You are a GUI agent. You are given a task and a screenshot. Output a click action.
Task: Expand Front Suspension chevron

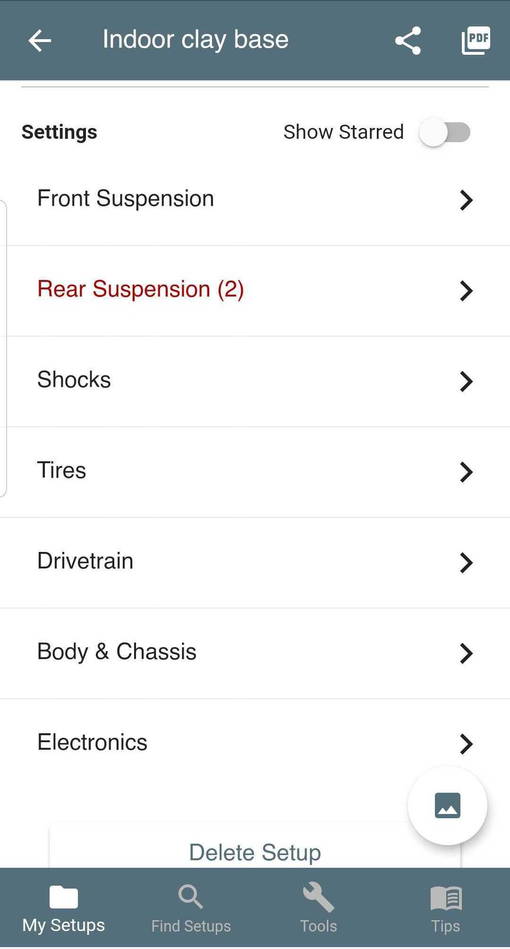[466, 200]
